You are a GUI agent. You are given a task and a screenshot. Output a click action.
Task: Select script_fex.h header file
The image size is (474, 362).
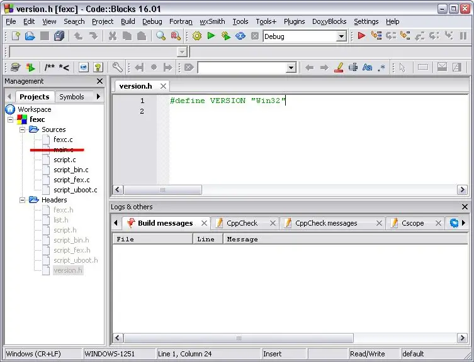click(x=72, y=250)
